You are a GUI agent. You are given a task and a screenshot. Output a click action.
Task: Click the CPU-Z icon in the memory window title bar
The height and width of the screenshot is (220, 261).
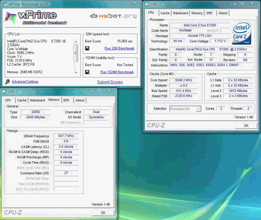tap(4, 92)
